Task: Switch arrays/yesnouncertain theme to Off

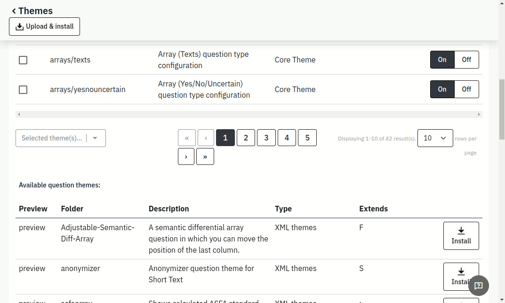Action: tap(466, 89)
